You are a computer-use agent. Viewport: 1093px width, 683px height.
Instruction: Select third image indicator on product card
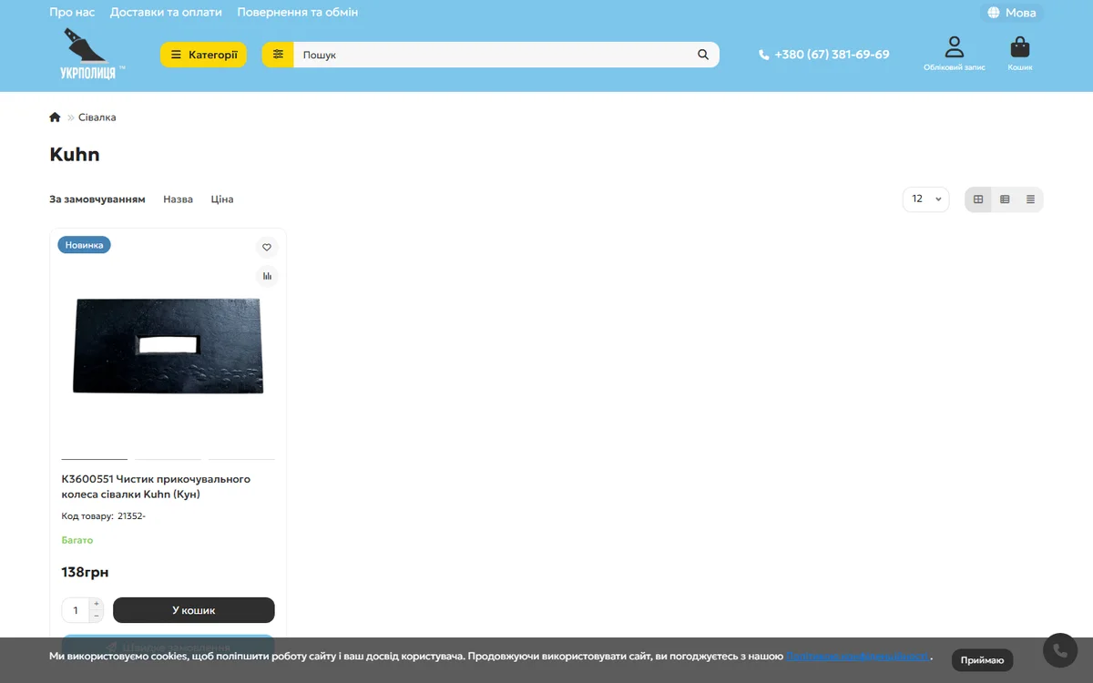point(241,459)
